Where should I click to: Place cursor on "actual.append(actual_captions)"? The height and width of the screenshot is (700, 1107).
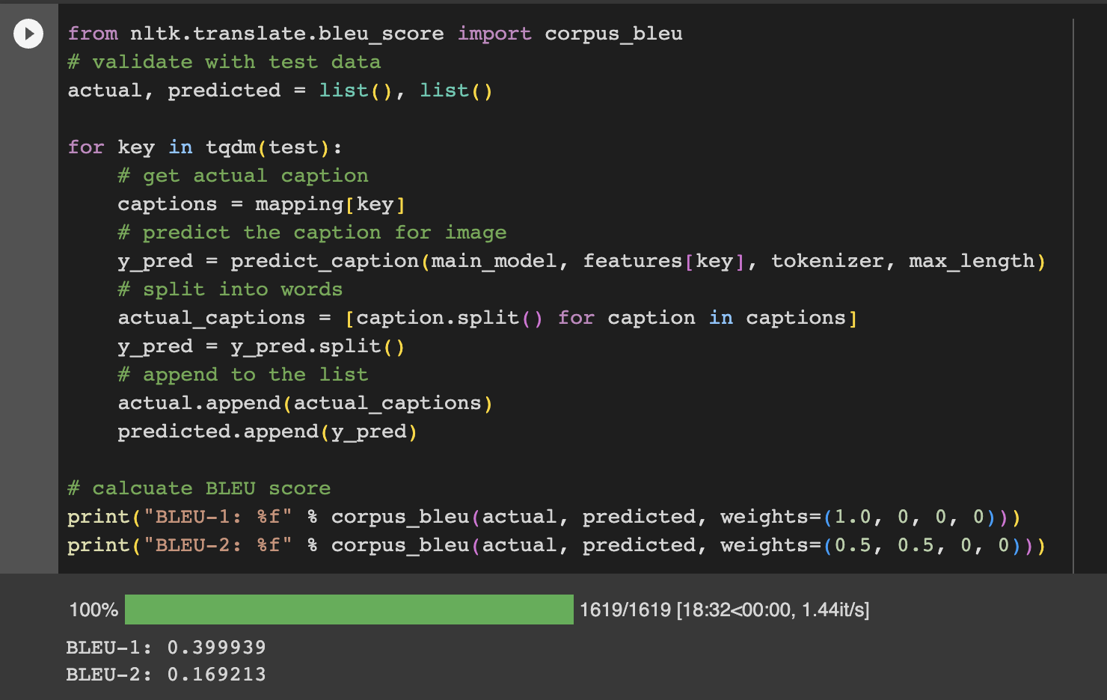click(305, 403)
